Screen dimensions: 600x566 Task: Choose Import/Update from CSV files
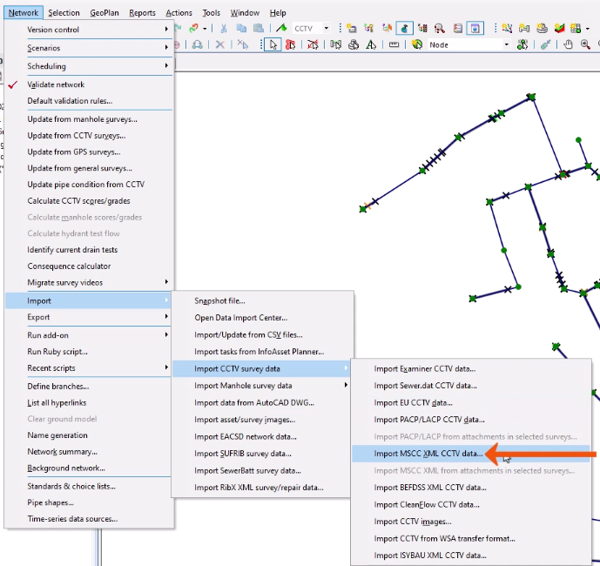tap(261, 335)
